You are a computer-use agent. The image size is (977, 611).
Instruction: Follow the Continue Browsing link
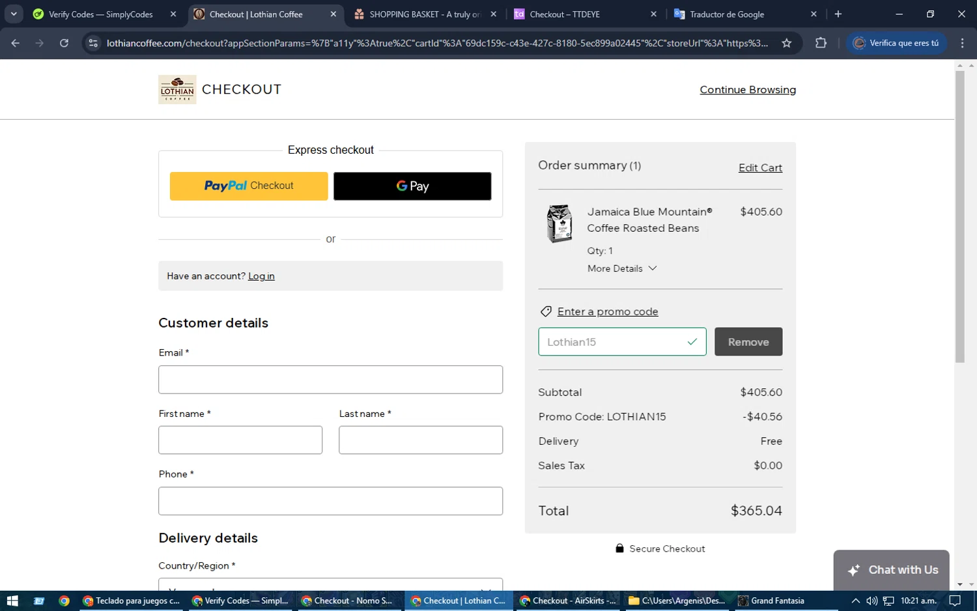click(x=748, y=90)
